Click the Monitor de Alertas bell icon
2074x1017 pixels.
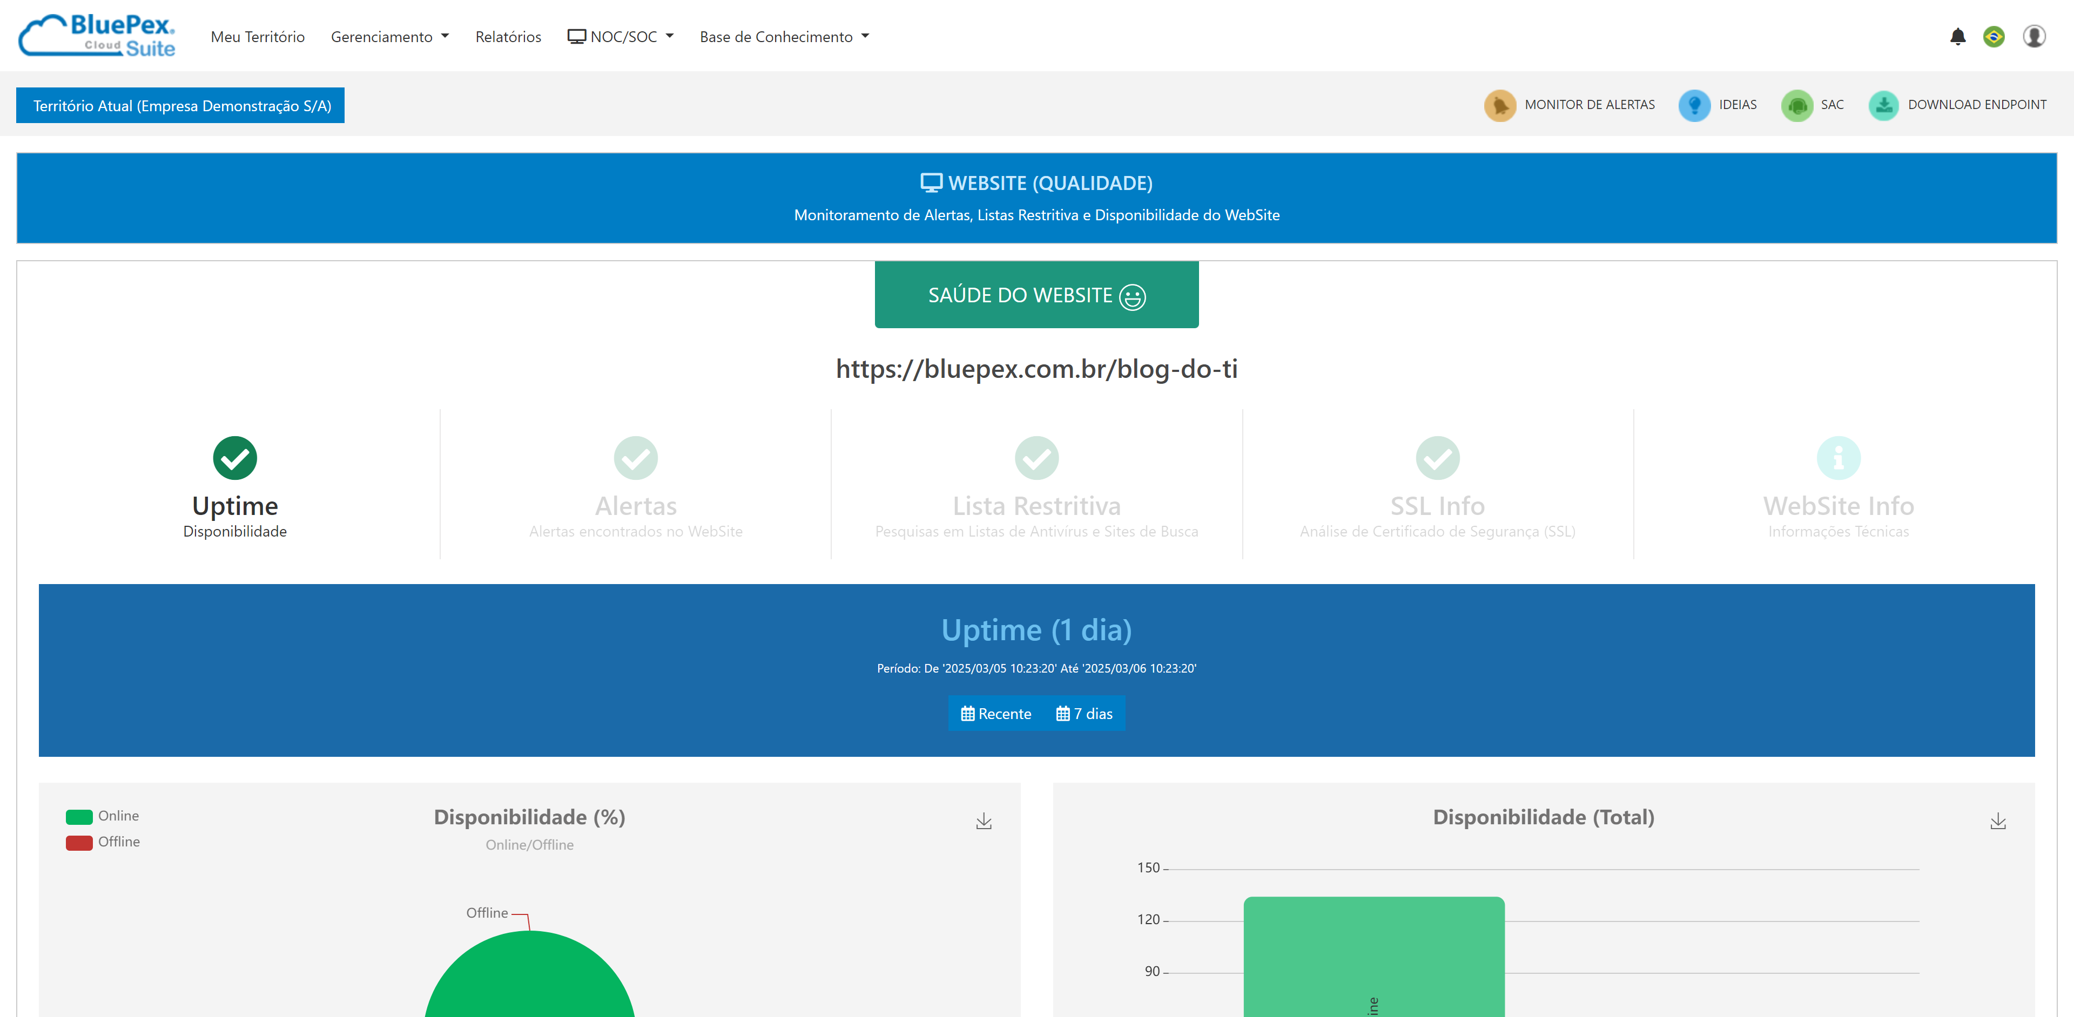click(1499, 105)
